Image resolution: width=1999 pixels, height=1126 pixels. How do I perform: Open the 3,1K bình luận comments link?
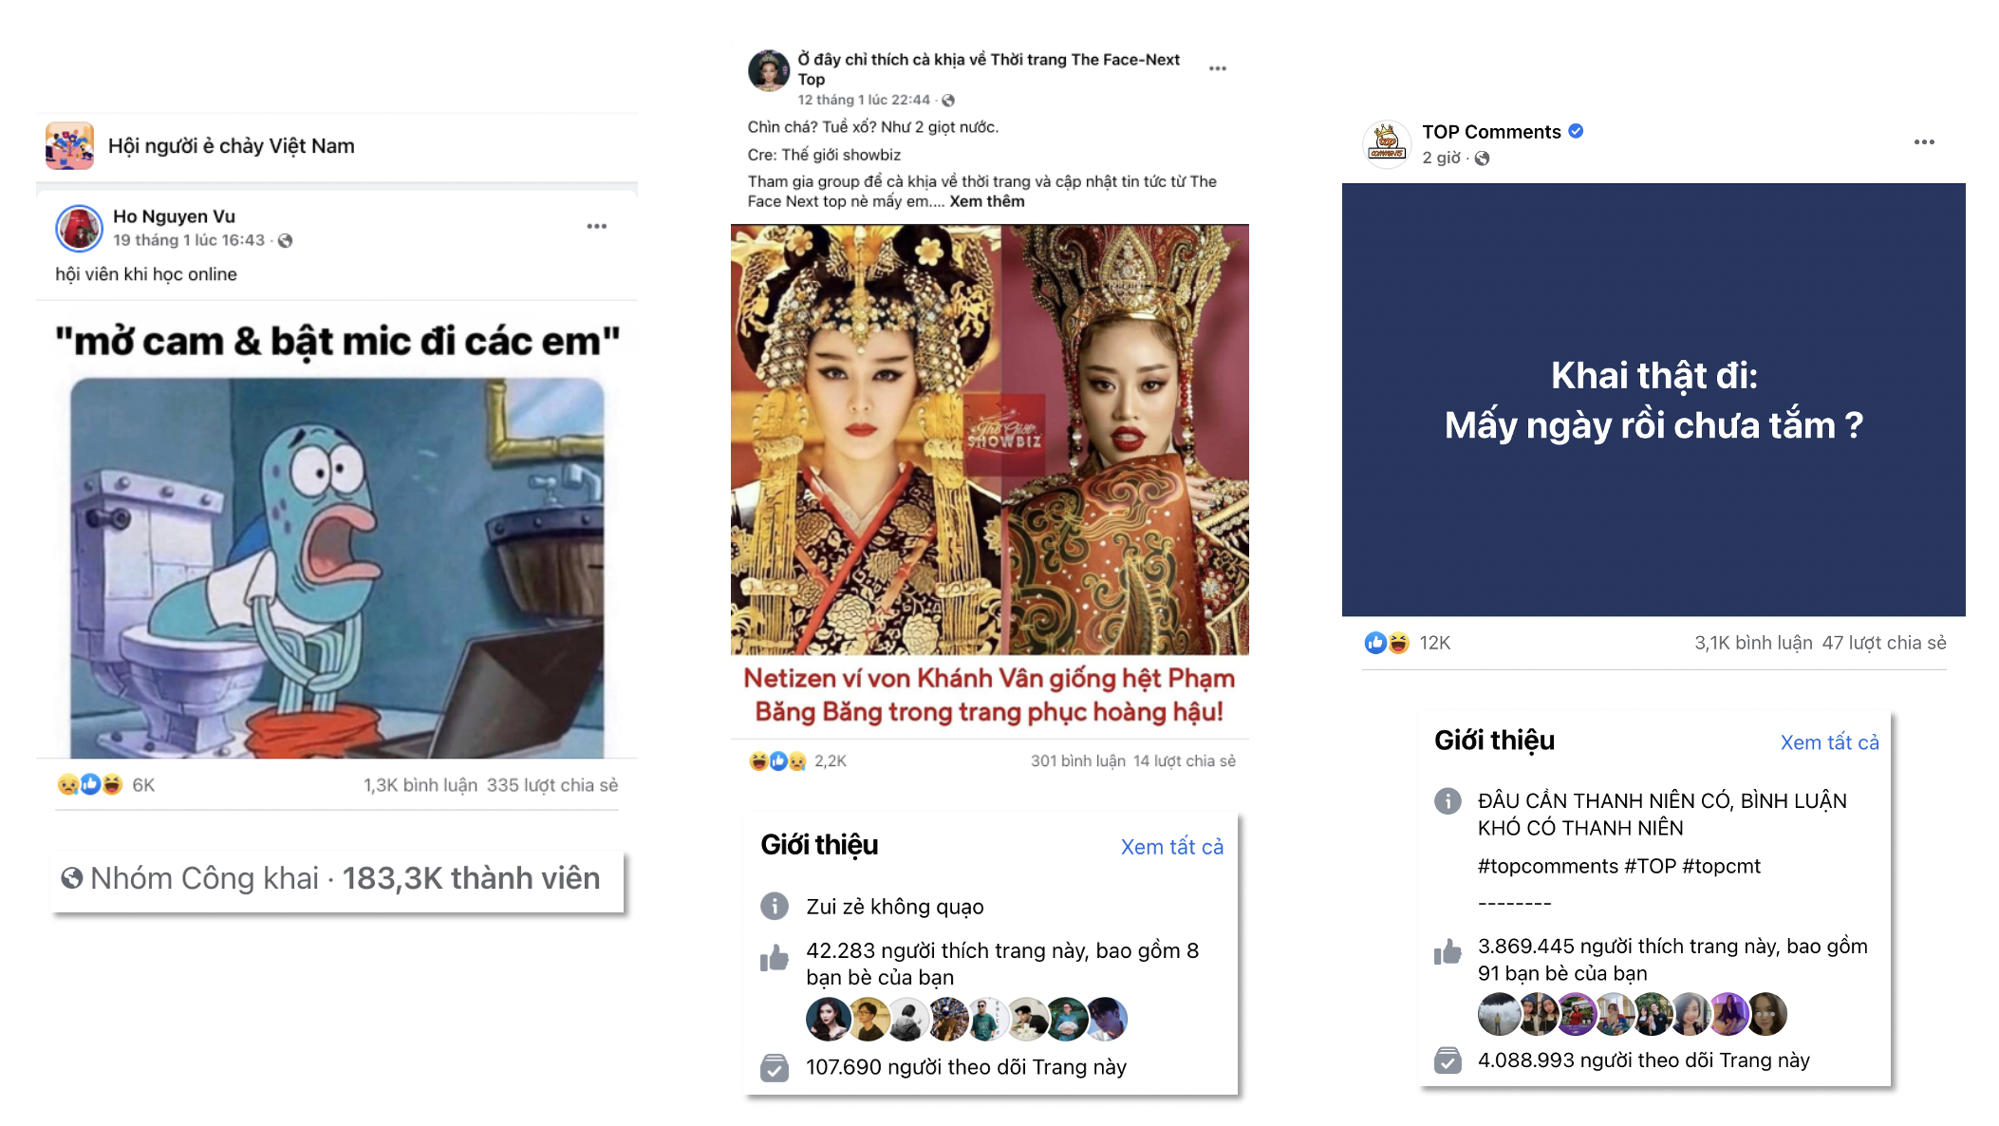point(1753,643)
